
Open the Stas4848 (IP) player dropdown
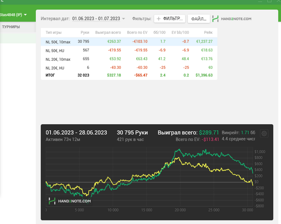coord(13,15)
